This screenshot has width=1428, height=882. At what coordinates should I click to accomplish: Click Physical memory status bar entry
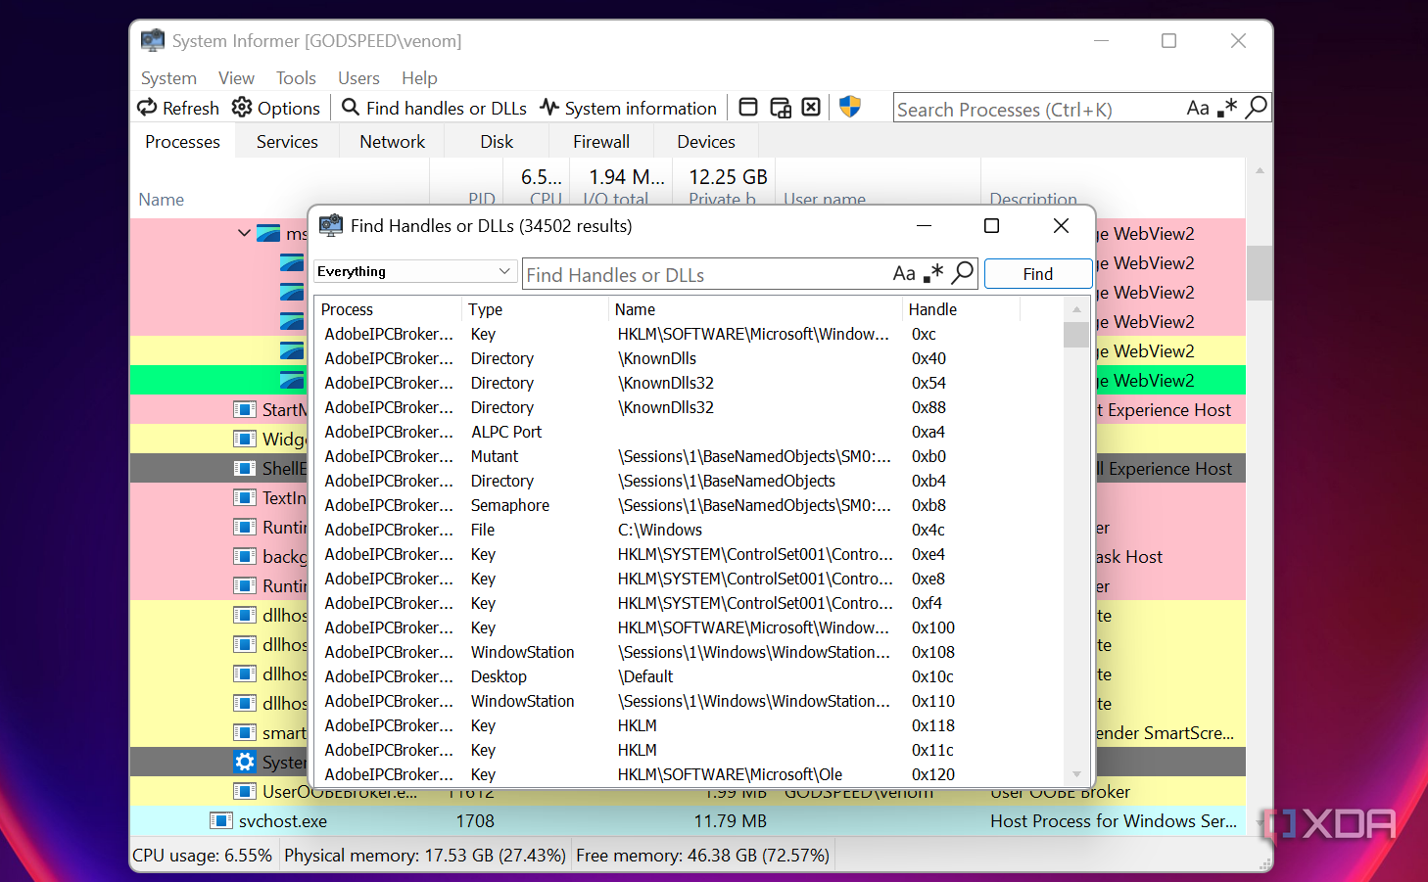[x=425, y=856]
